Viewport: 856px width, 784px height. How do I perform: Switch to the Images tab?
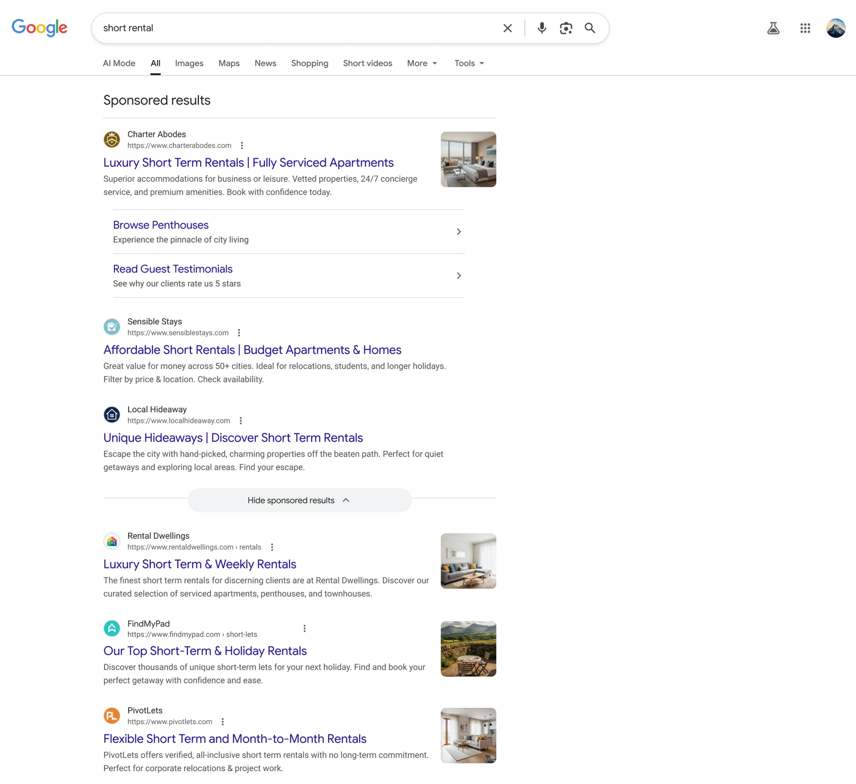(189, 63)
